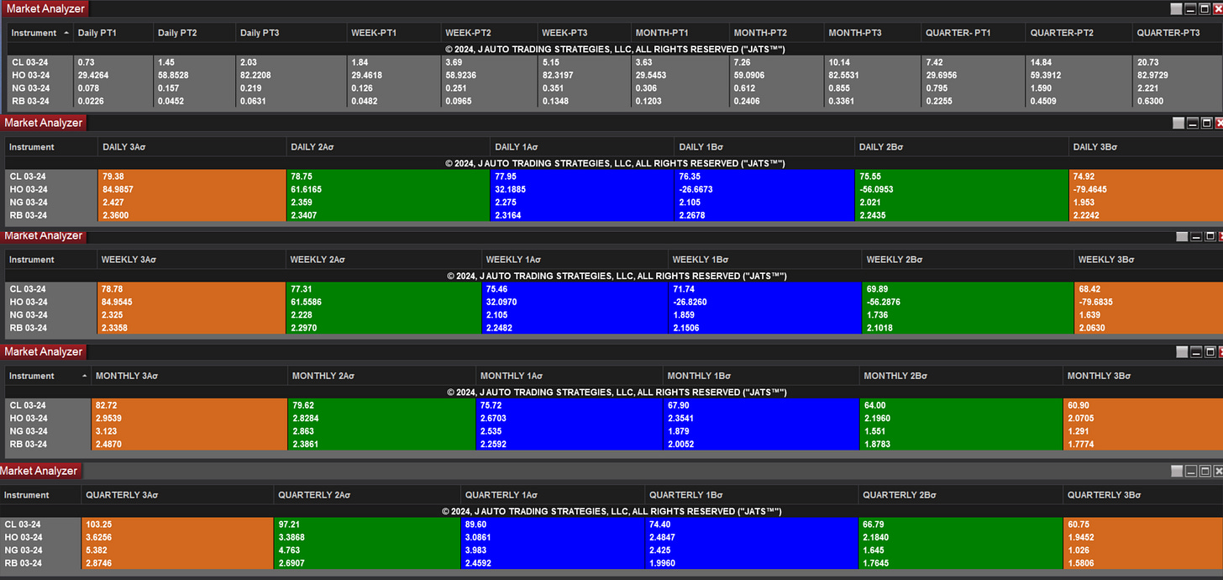Click the WEEKLY 2Bσ column header

coord(968,260)
